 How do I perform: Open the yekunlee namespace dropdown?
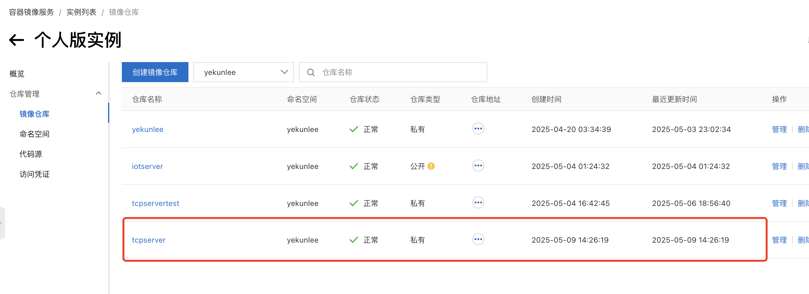click(243, 72)
